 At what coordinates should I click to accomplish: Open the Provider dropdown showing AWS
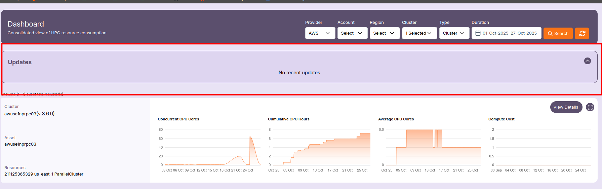point(320,33)
